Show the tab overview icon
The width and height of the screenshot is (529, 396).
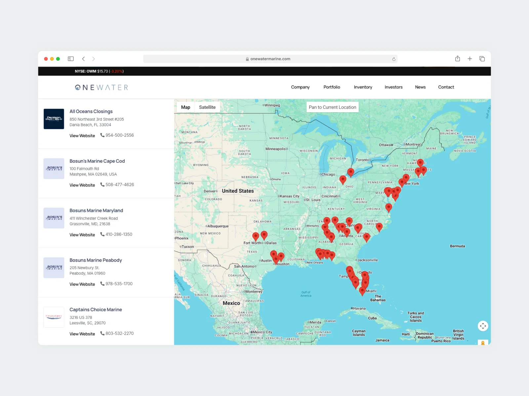click(x=482, y=59)
